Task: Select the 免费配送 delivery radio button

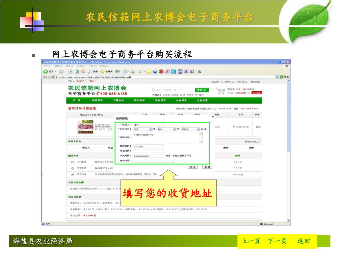Action: (x=72, y=168)
